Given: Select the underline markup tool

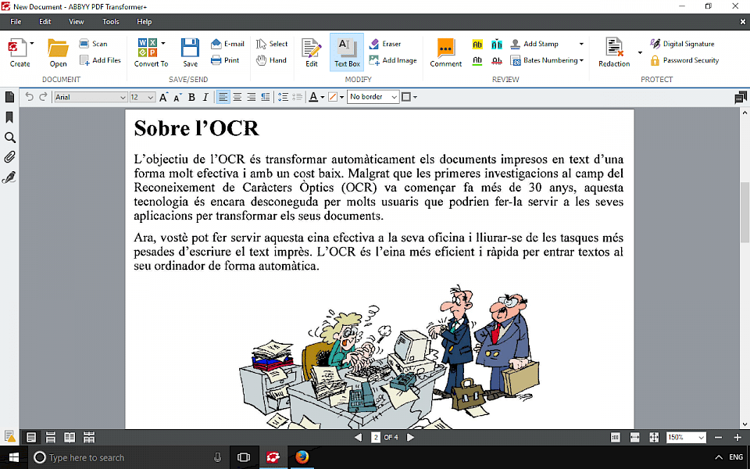Looking at the screenshot, I should tap(477, 61).
